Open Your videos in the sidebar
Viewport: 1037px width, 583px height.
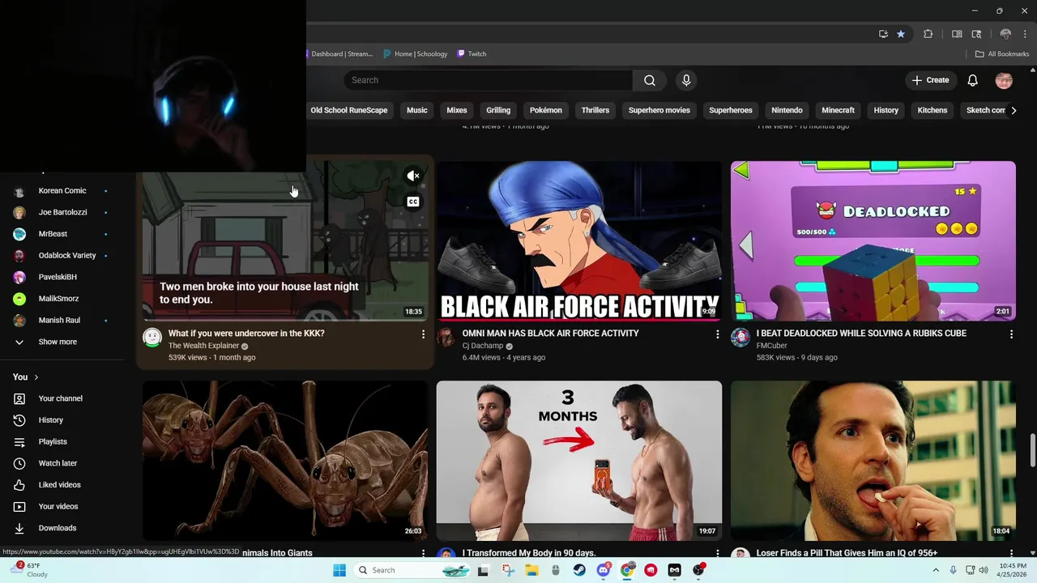58,506
